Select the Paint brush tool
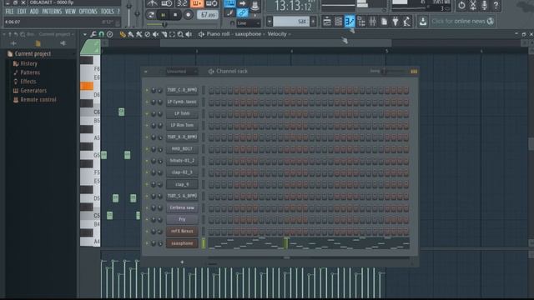This screenshot has height=300, width=534. [131, 34]
